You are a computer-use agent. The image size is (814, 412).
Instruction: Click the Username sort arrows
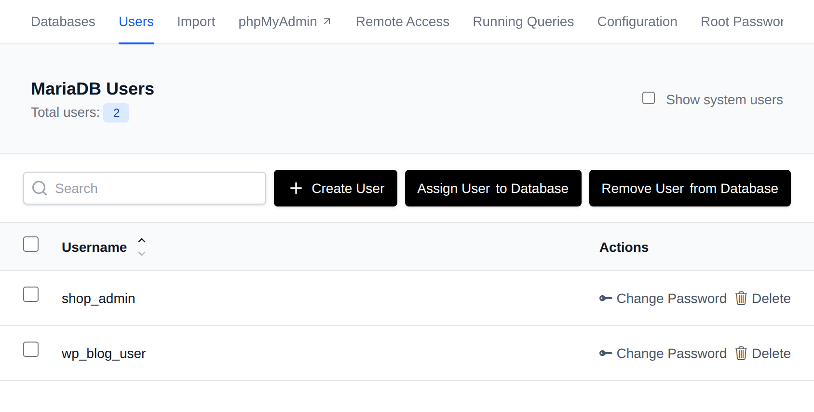coord(142,247)
